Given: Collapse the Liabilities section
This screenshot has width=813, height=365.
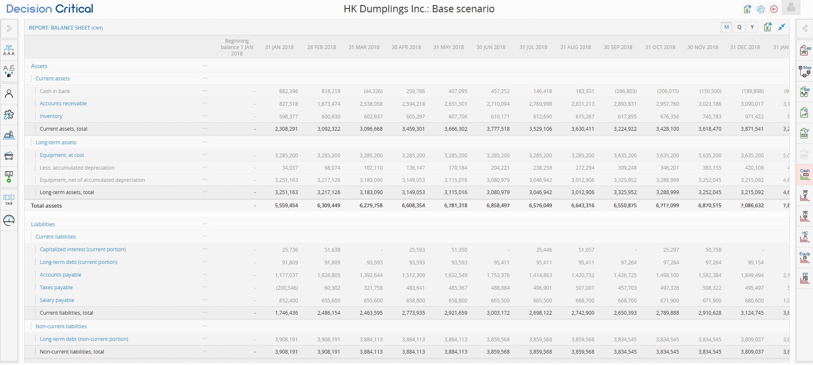Looking at the screenshot, I should [x=43, y=224].
